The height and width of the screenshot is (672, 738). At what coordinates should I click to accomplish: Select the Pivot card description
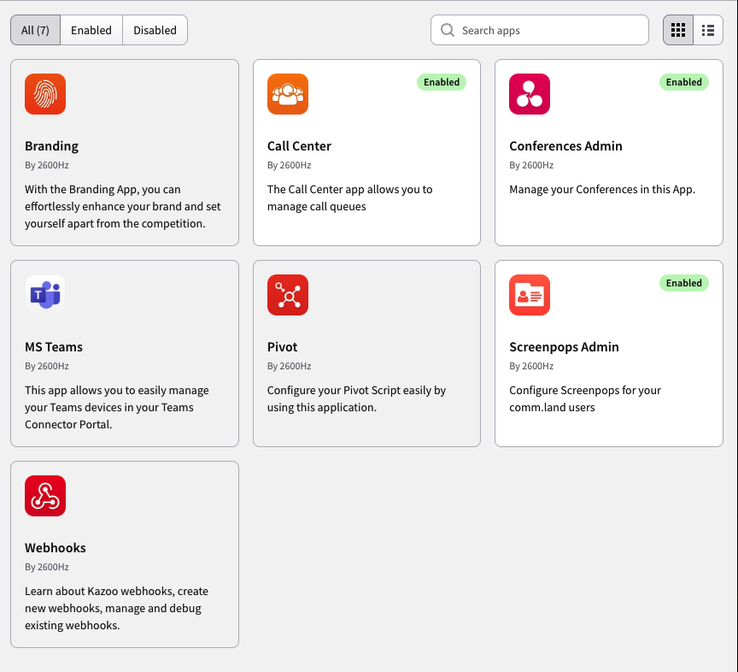(356, 398)
